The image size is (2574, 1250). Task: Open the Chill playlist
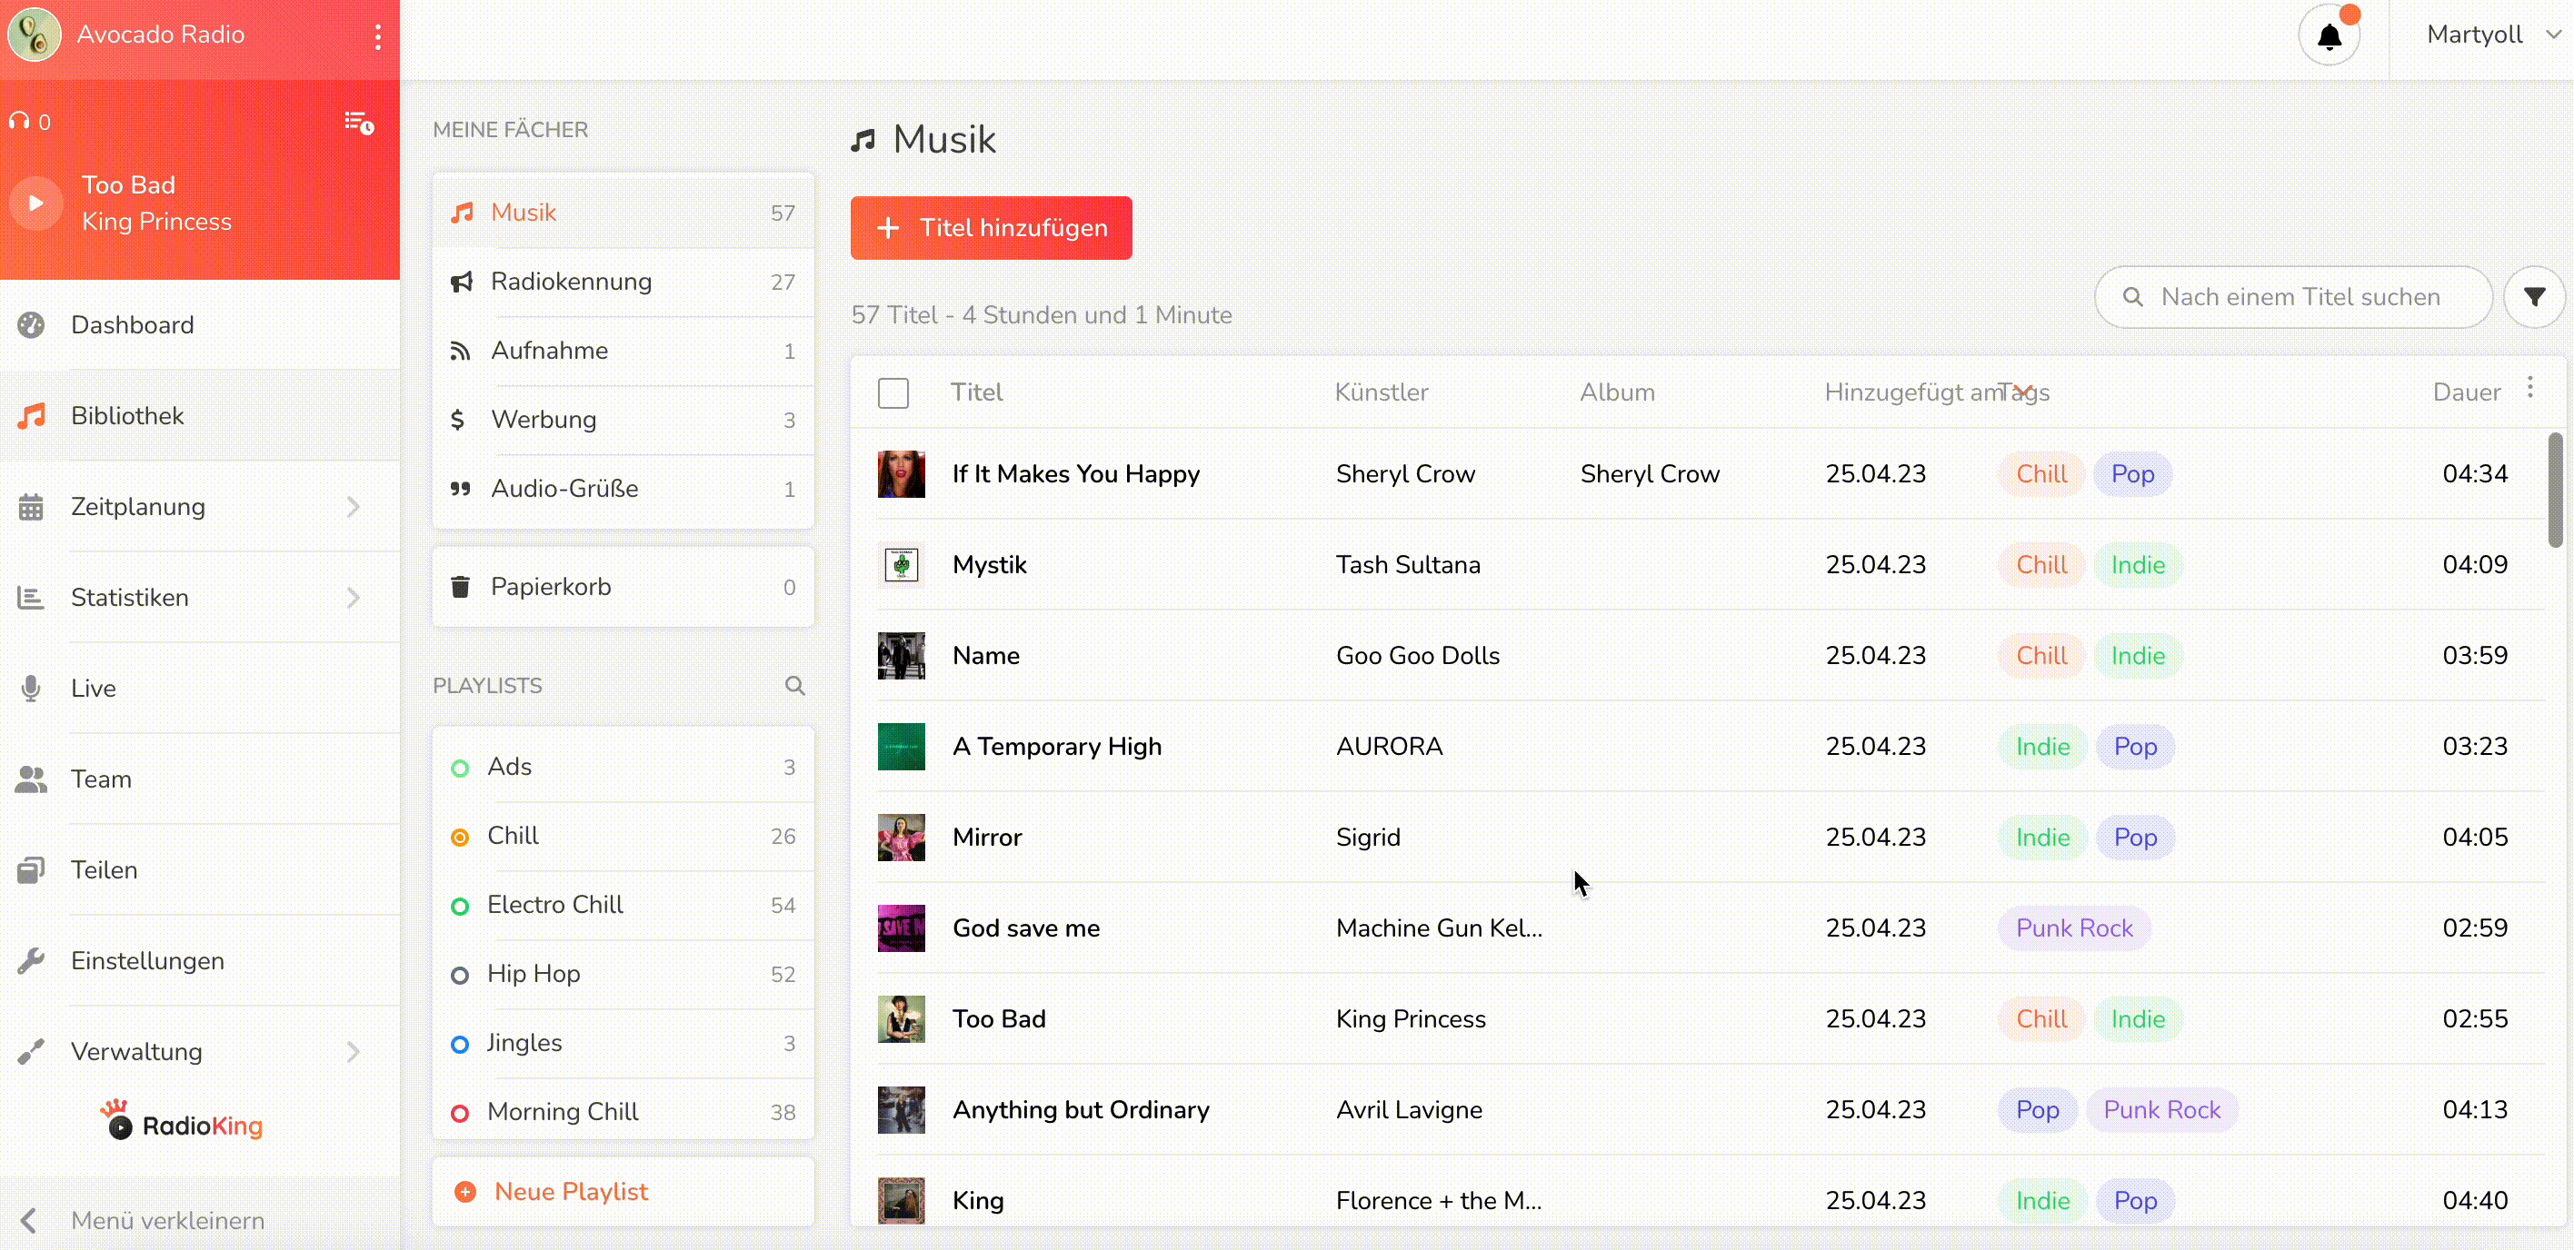623,836
